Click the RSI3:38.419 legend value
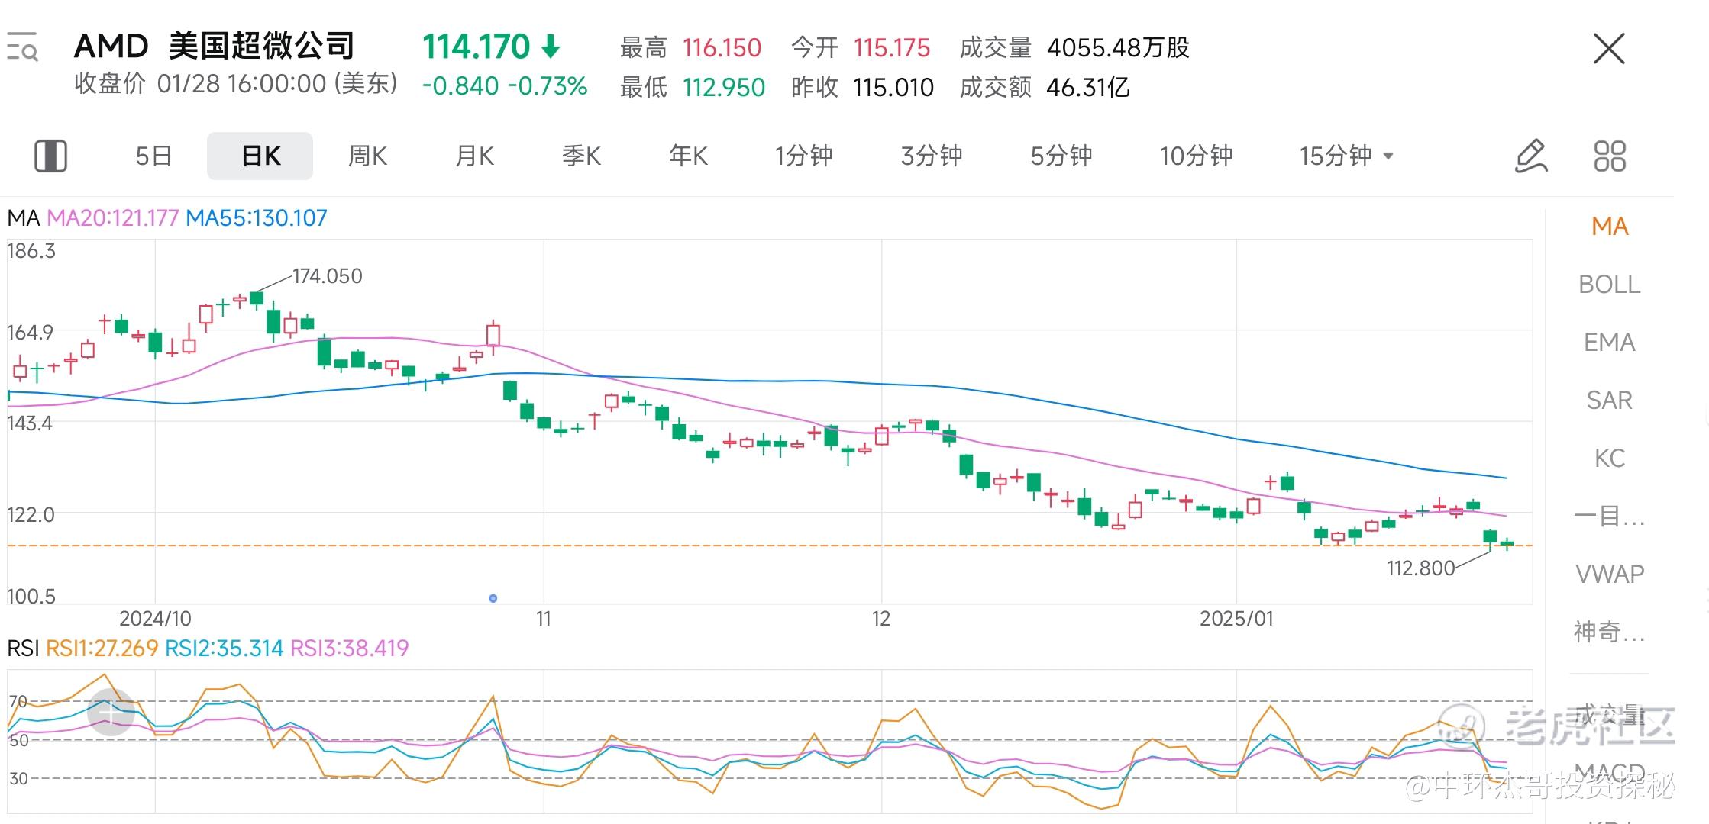The height and width of the screenshot is (824, 1709). click(349, 649)
